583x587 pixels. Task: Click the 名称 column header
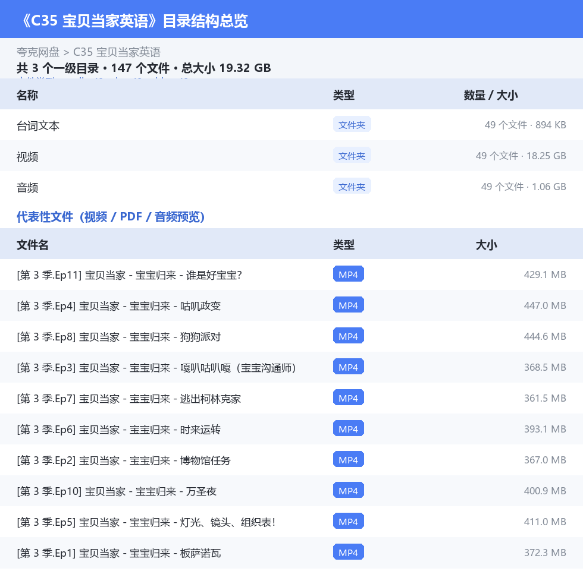27,95
